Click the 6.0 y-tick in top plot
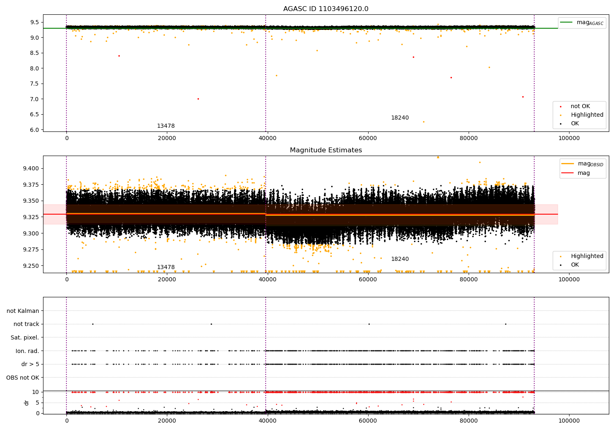 (34, 130)
